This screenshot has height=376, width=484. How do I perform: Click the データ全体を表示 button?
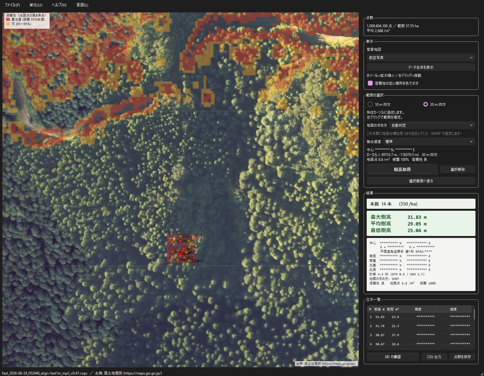pyautogui.click(x=421, y=67)
